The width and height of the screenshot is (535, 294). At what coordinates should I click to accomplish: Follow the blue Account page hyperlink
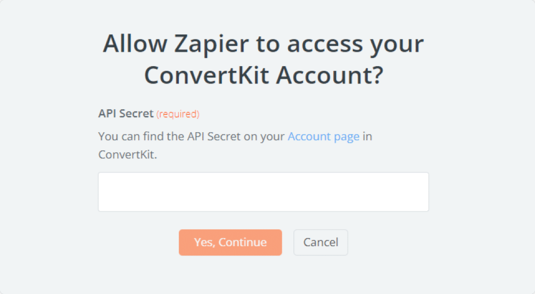point(324,136)
